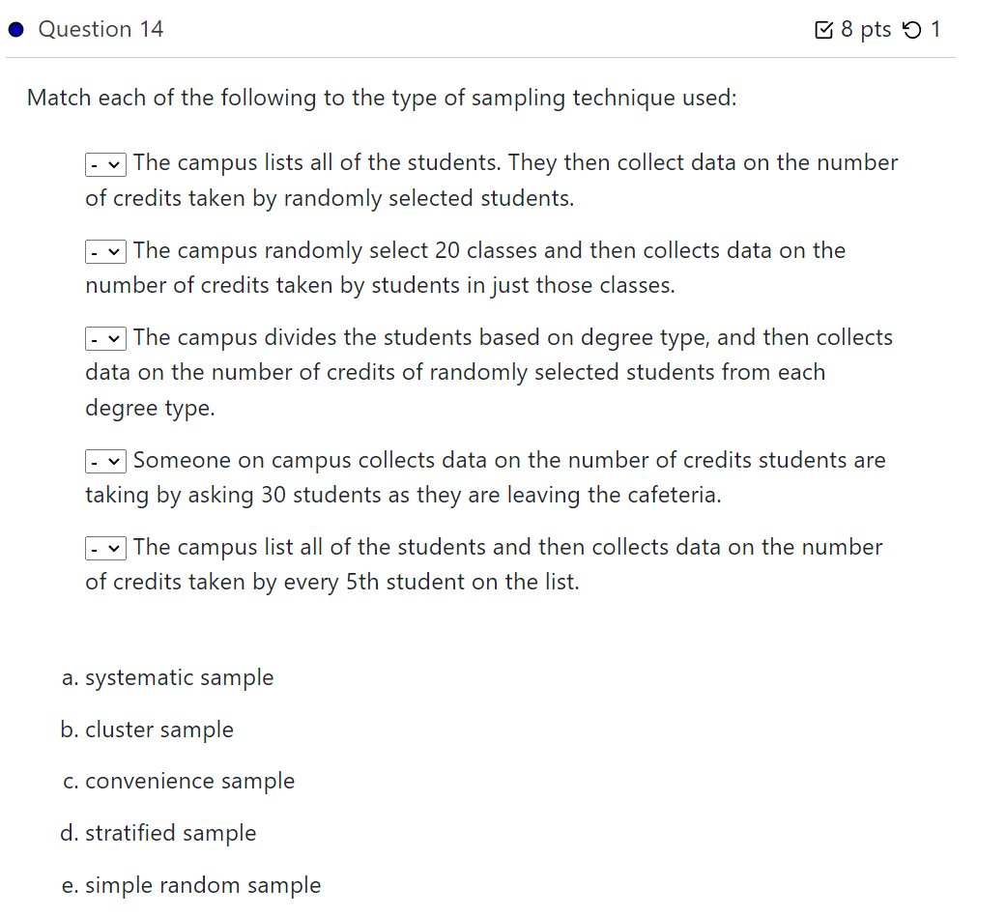Viewport: 1006px width, 916px height.
Task: Select the stratified sample answer option
Action: click(159, 833)
